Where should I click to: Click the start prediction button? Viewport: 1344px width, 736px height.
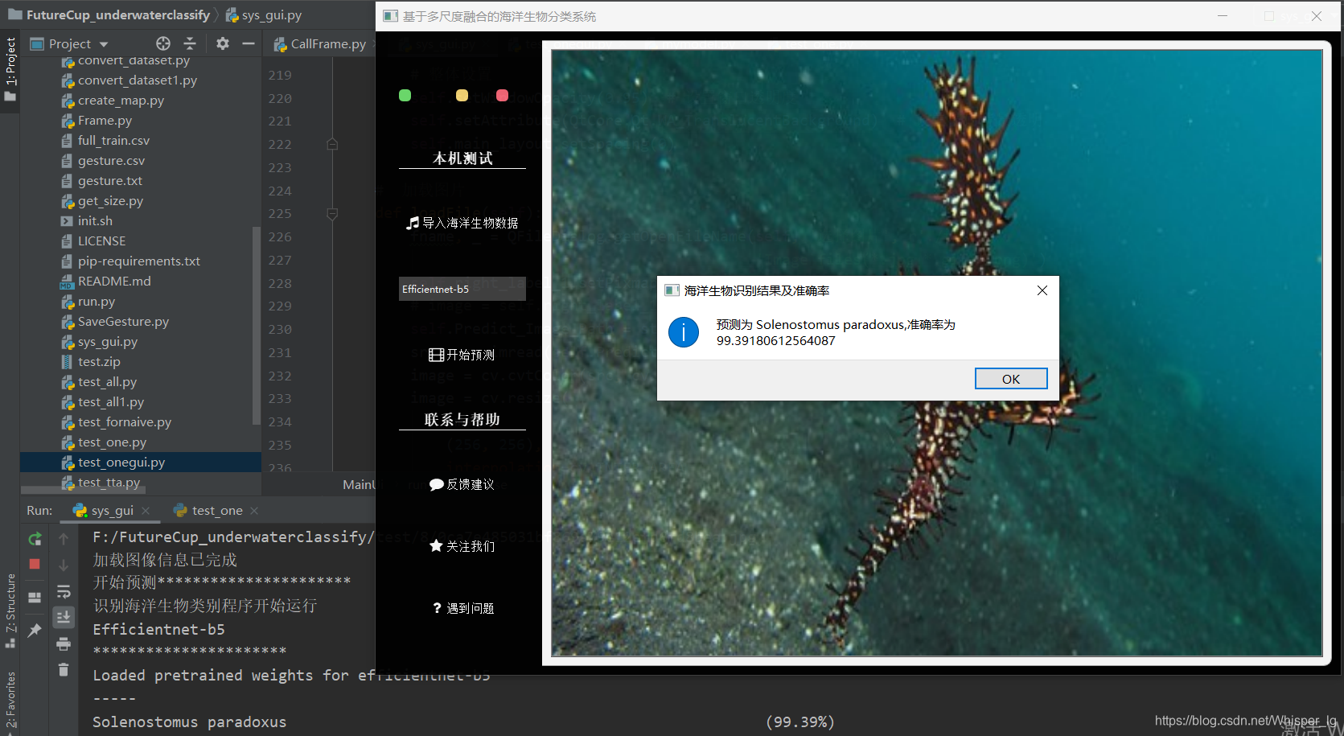pyautogui.click(x=462, y=355)
